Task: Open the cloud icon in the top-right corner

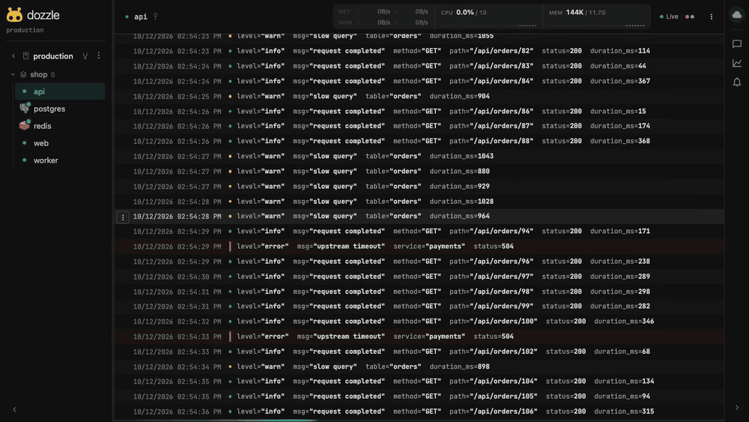Action: pos(736,15)
